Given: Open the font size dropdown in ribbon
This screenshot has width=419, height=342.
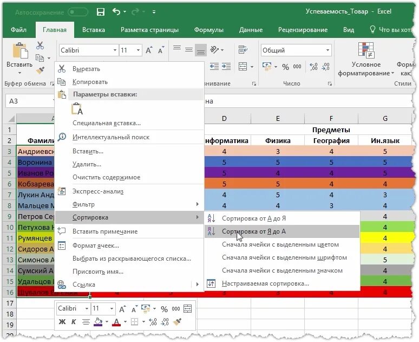Looking at the screenshot, I should click(138, 50).
